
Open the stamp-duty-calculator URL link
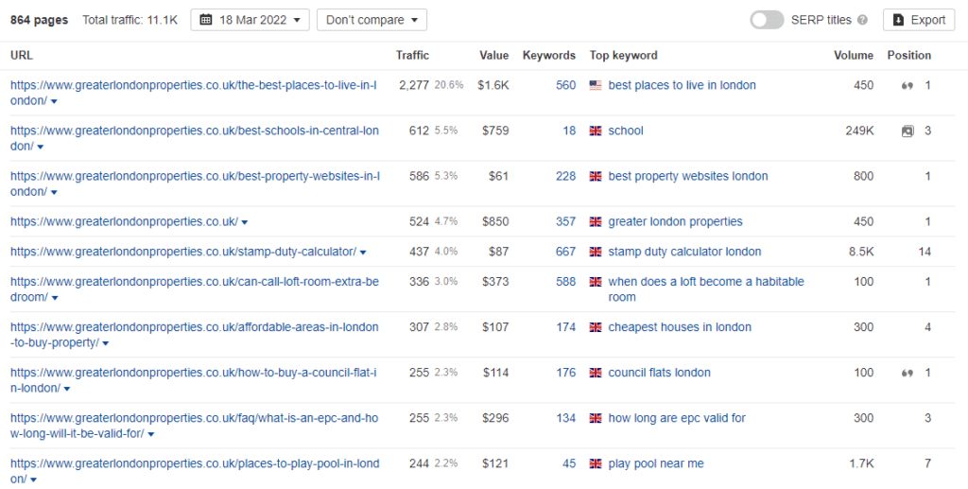click(182, 252)
